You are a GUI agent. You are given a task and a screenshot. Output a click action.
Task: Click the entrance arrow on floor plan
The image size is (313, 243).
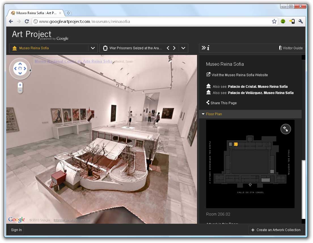pyautogui.click(x=250, y=185)
